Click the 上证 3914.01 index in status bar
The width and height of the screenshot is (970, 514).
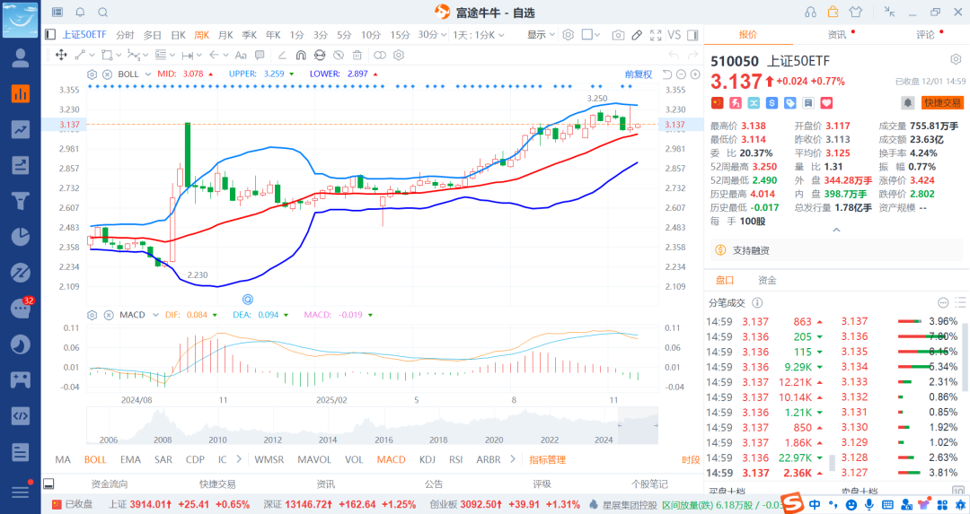pos(180,504)
